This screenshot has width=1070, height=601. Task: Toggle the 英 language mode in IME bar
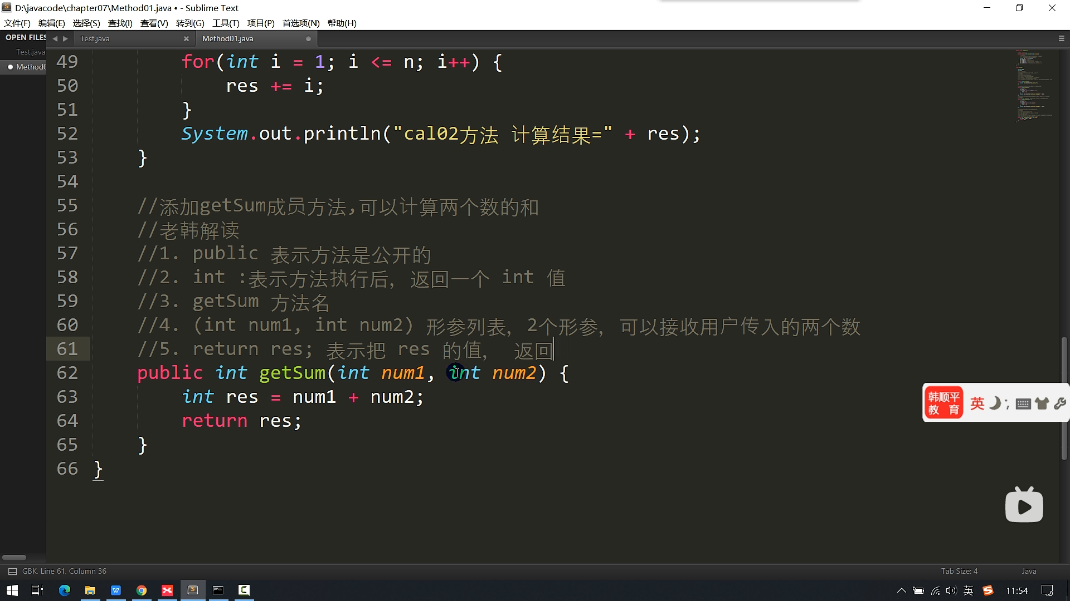977,403
